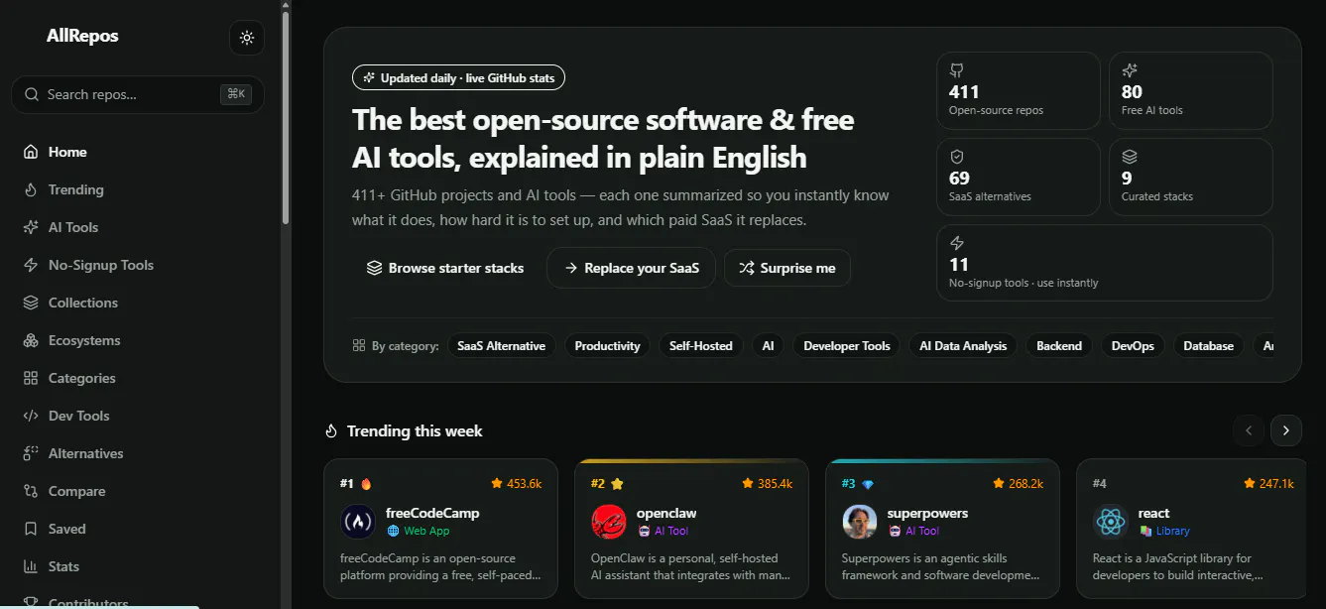
Task: Click the Surprise me button
Action: (x=787, y=268)
